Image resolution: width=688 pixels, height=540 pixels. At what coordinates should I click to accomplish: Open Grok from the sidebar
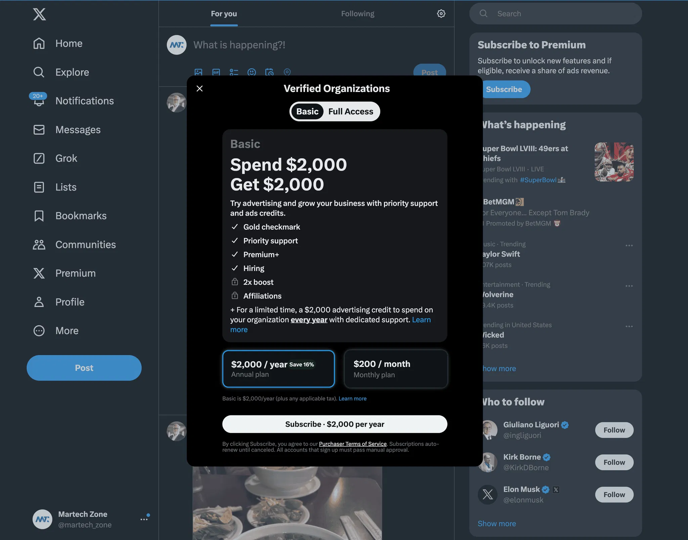point(55,158)
